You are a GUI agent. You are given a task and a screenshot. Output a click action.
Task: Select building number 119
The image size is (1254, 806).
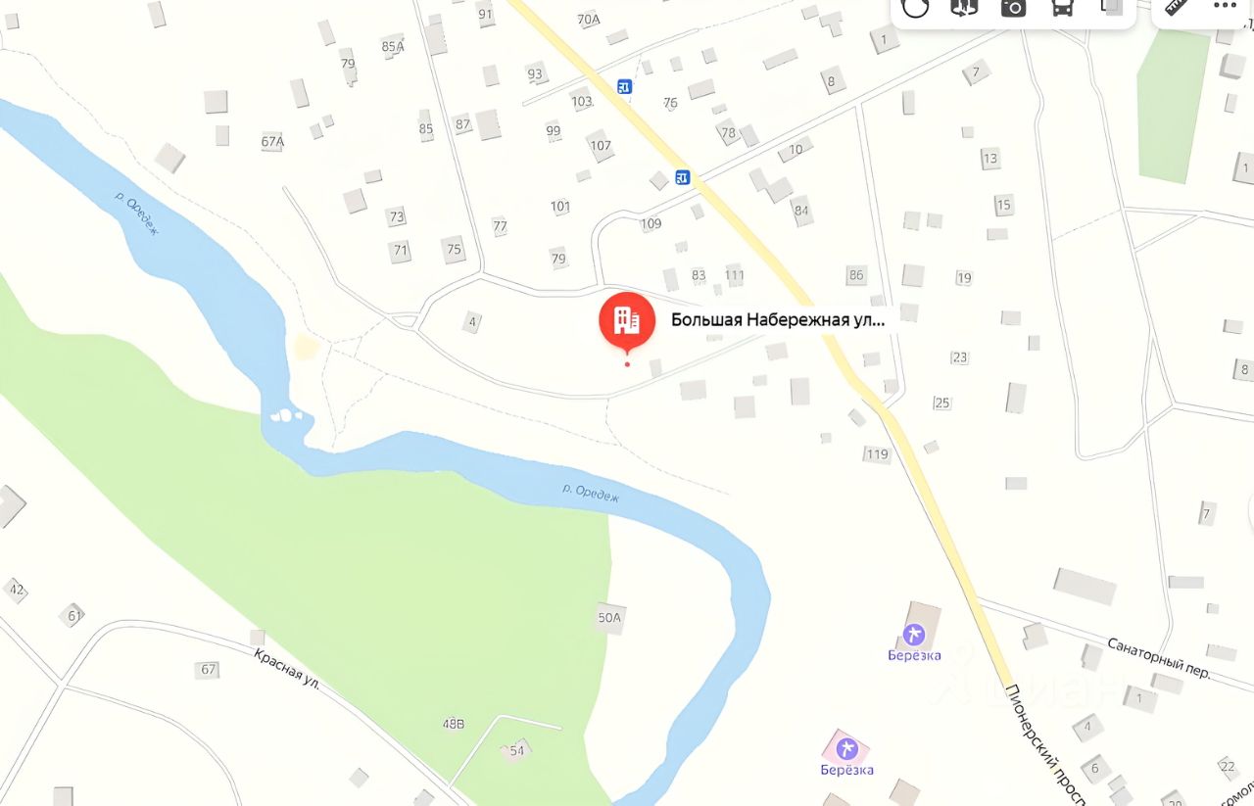pyautogui.click(x=877, y=453)
